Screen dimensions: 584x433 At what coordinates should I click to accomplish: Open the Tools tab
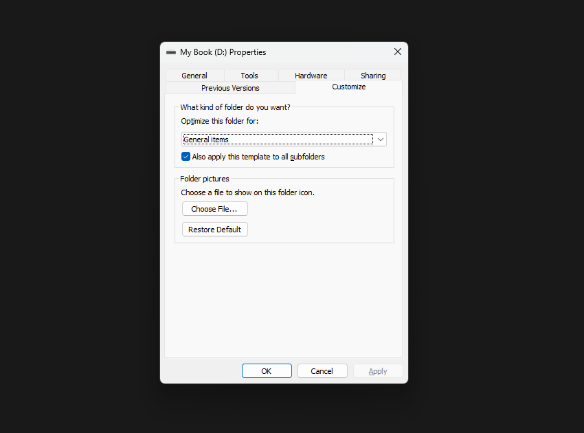249,76
